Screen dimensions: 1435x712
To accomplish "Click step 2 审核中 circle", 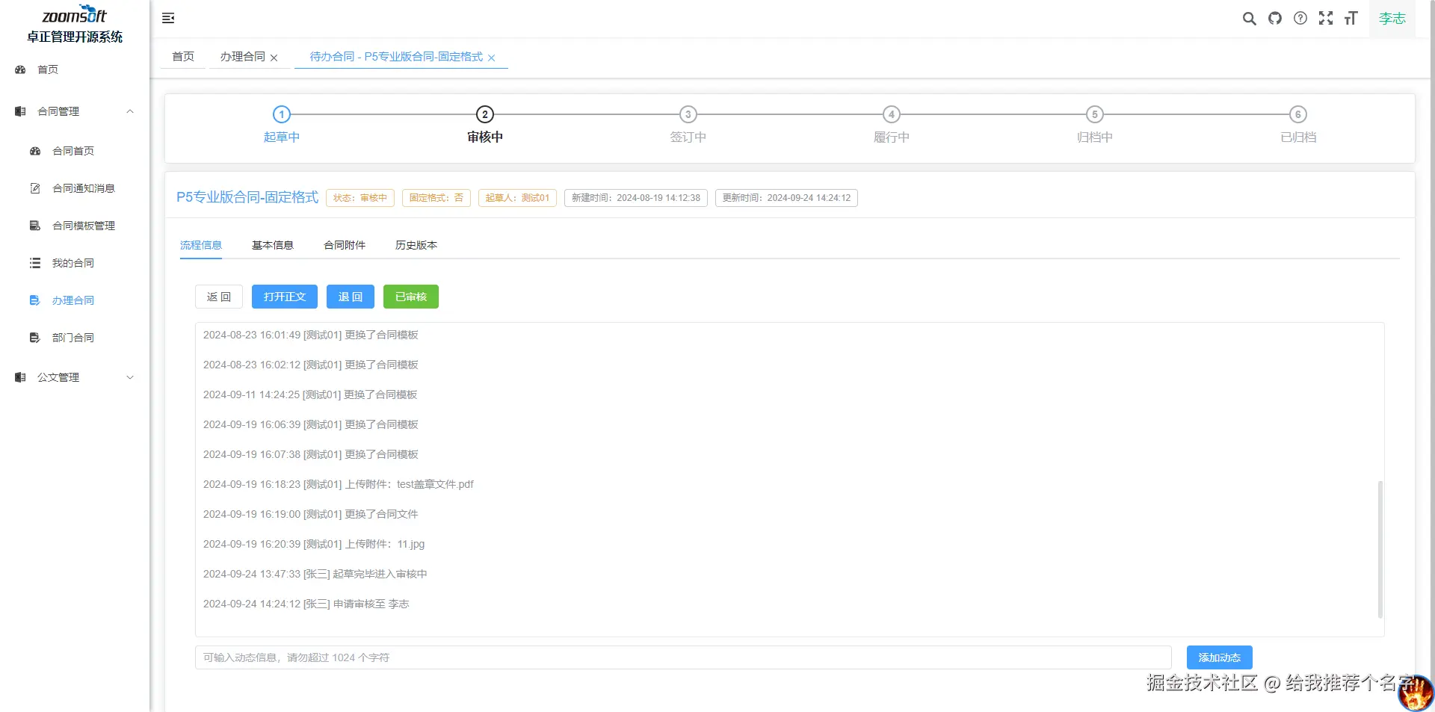I will 485,114.
